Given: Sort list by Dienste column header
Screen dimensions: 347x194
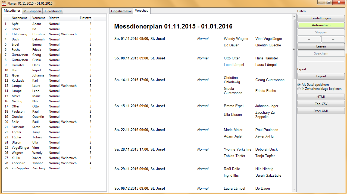Looking at the screenshot, I should 63,18.
